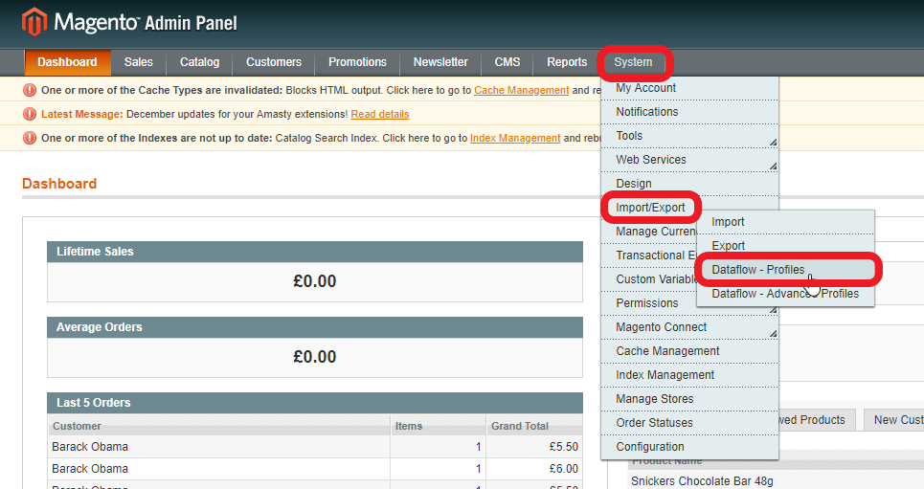The width and height of the screenshot is (924, 489).
Task: Click the Customer column header
Action: click(x=218, y=426)
